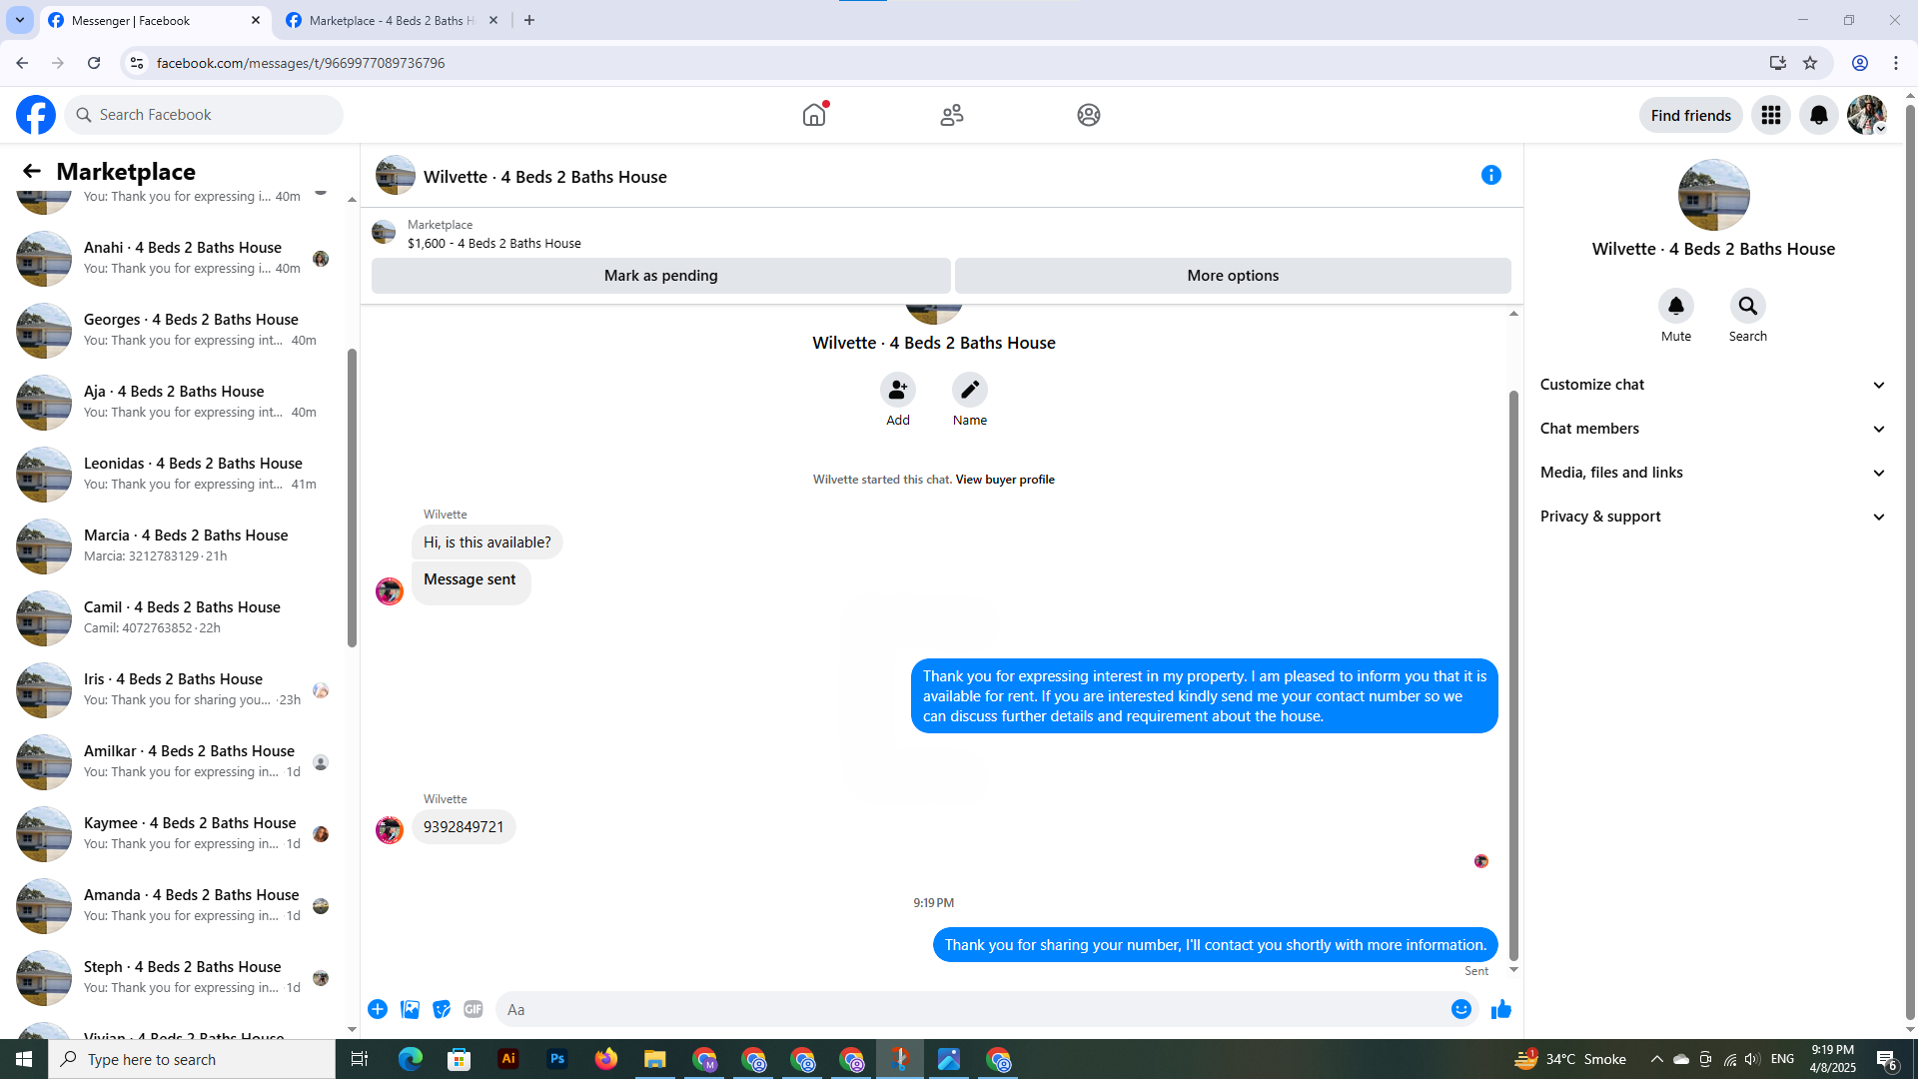Expand Customize chat section
The image size is (1918, 1079).
tap(1712, 385)
